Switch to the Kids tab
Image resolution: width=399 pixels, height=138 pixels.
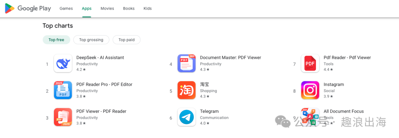pyautogui.click(x=147, y=8)
